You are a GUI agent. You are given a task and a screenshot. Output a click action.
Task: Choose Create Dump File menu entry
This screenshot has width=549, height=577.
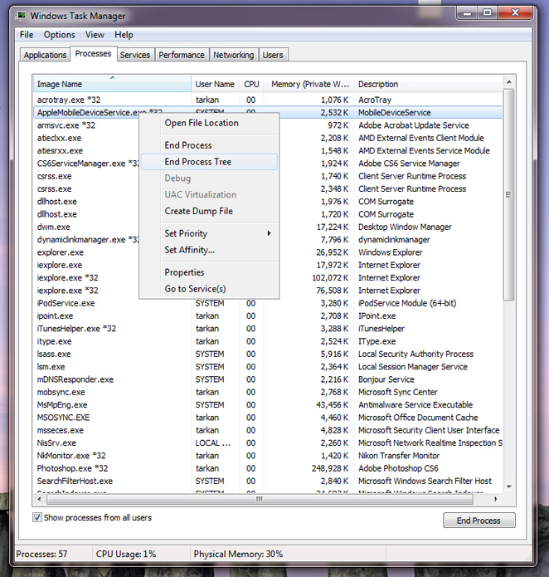(x=209, y=211)
